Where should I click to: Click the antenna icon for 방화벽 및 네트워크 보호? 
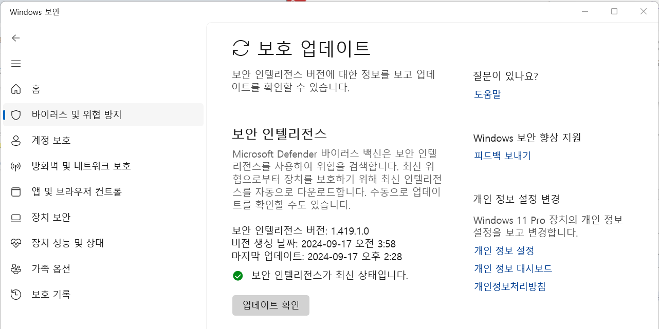[16, 166]
